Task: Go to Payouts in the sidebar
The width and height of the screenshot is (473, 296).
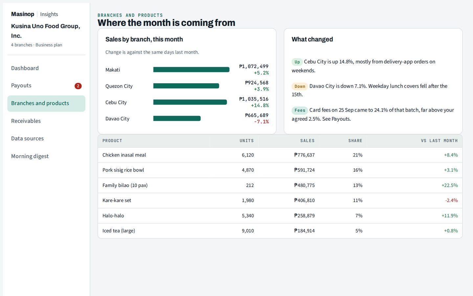Action: pyautogui.click(x=46, y=86)
